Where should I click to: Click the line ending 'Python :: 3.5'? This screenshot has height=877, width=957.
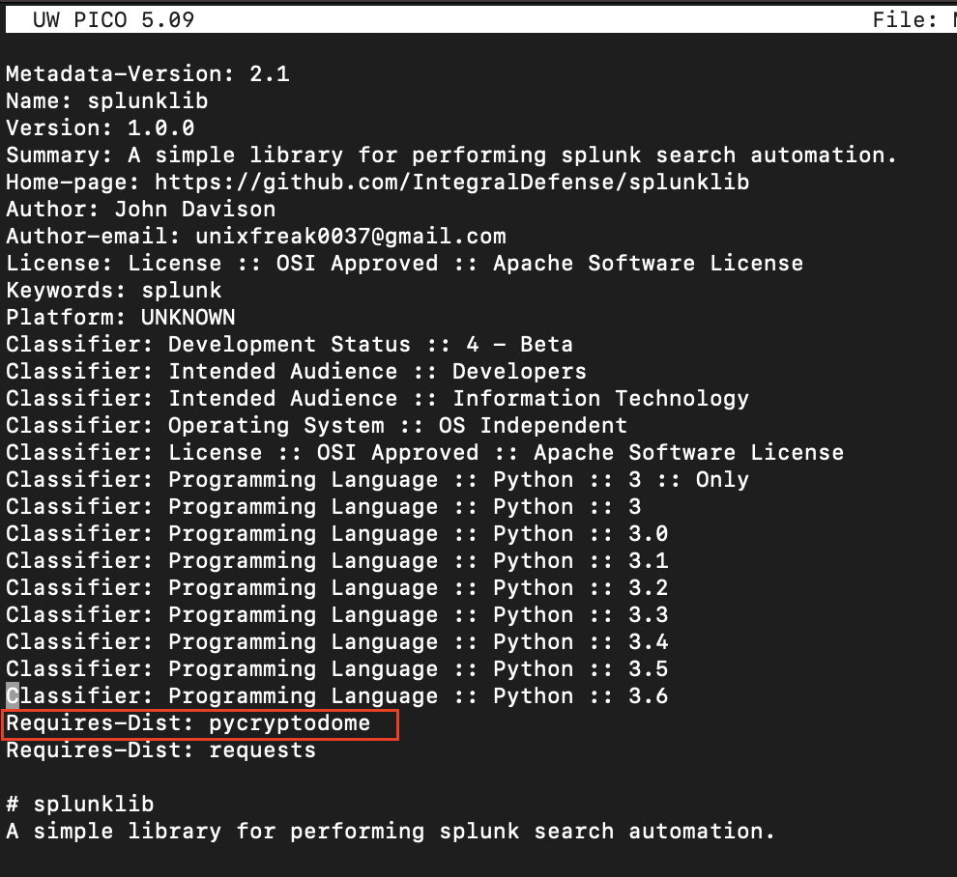tap(337, 669)
